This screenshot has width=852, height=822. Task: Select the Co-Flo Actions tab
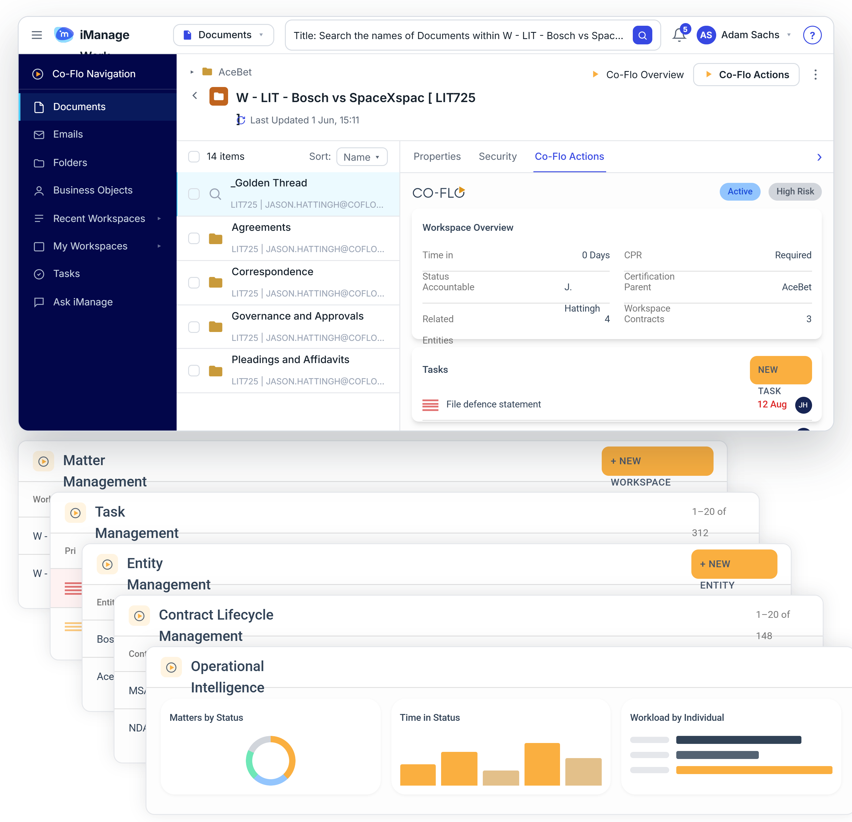tap(569, 157)
